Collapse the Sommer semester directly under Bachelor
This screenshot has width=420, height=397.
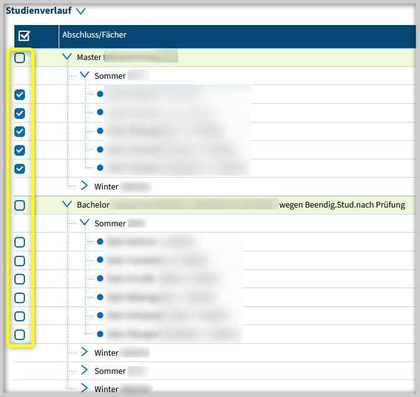point(84,222)
